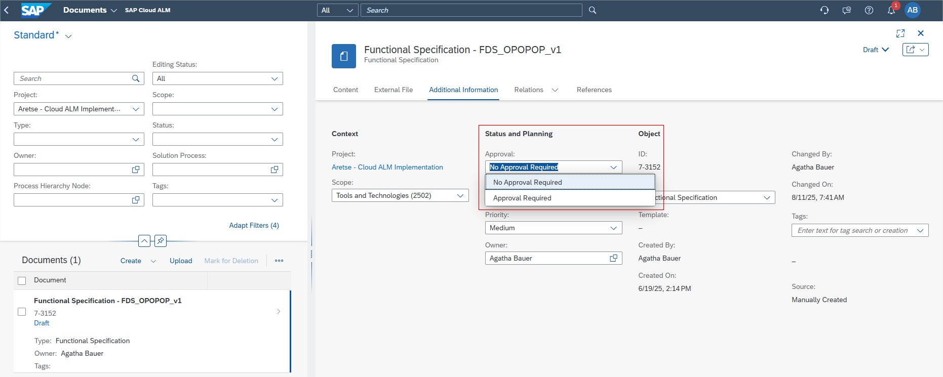Open the feedback chat icon

click(x=846, y=10)
